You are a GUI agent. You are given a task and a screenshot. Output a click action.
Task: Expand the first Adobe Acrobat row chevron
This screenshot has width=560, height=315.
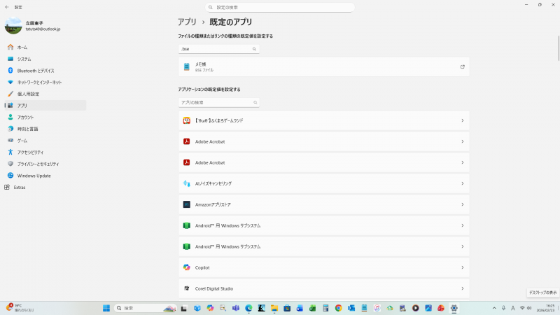[x=462, y=141]
